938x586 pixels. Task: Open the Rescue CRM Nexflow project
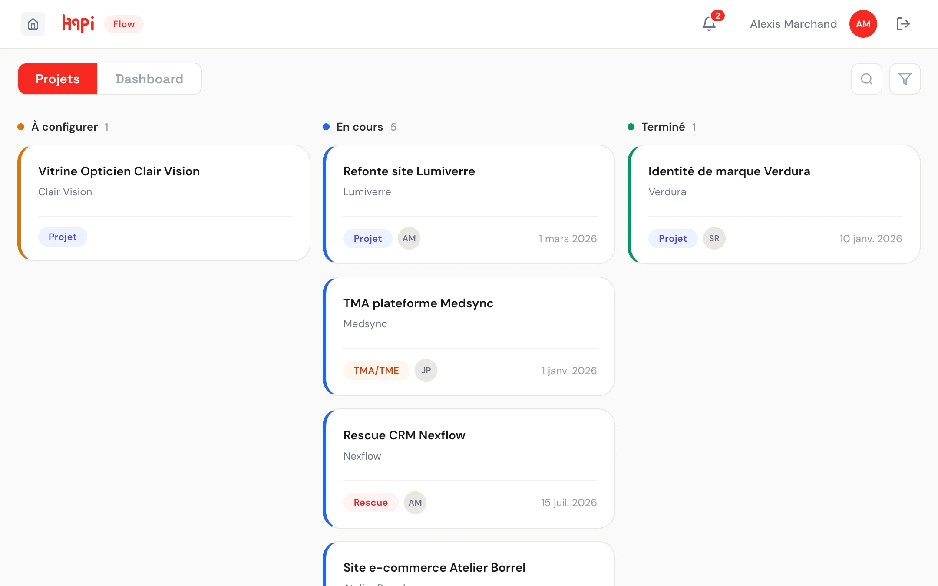point(469,468)
